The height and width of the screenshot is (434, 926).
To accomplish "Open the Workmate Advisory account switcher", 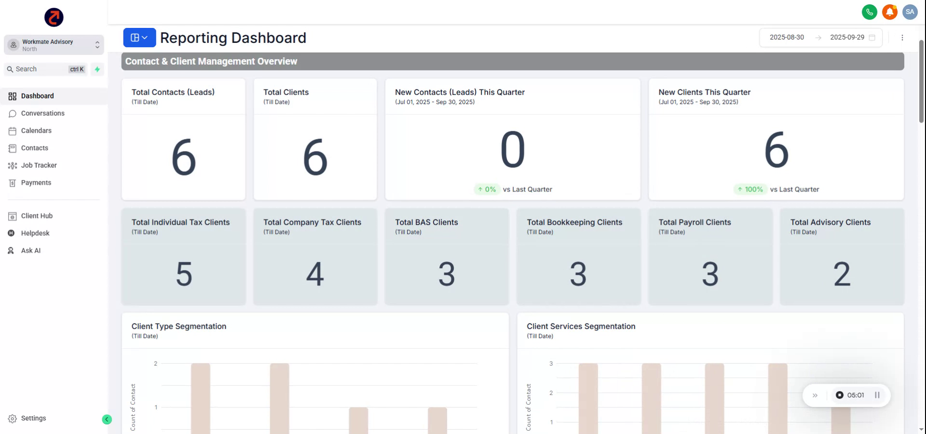I will tap(54, 45).
